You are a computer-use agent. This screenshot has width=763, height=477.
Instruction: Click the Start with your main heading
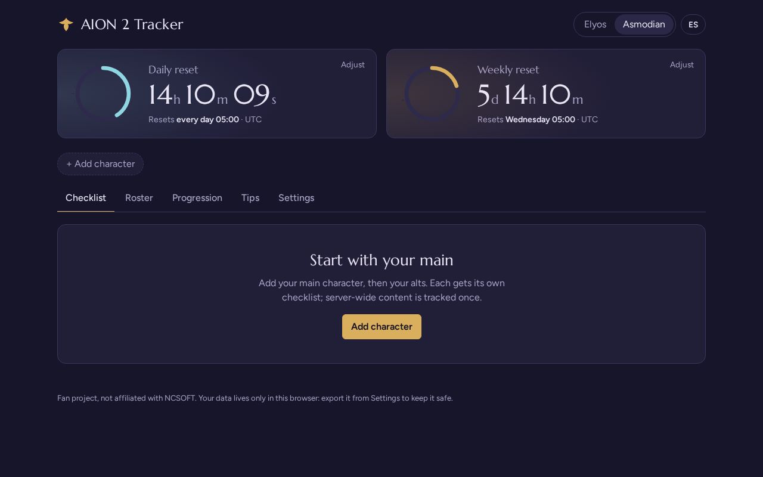[x=381, y=260]
